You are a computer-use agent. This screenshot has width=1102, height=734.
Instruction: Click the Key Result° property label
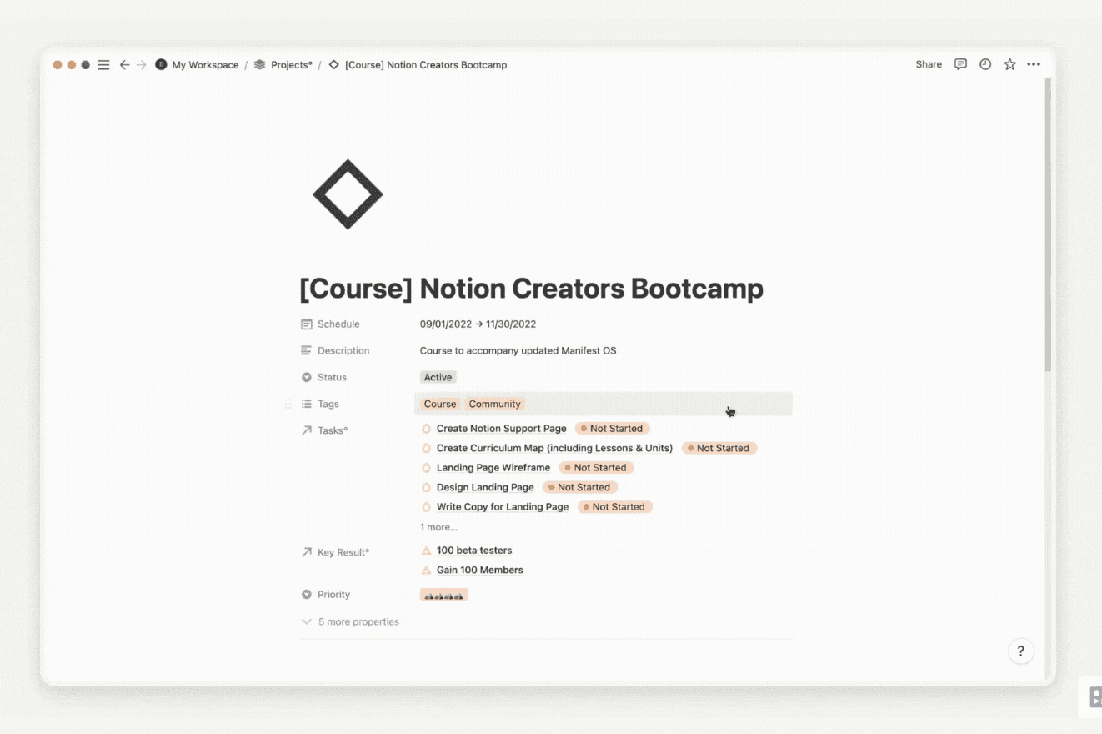[x=343, y=552]
